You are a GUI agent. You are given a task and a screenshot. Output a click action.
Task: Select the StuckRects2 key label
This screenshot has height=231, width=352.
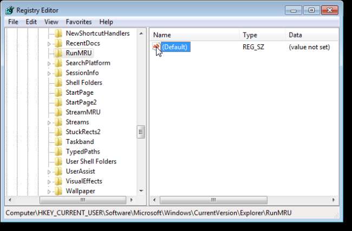coord(83,132)
